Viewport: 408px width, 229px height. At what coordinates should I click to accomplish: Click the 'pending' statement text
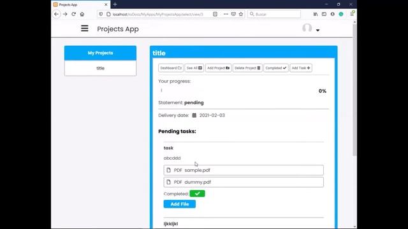point(194,102)
